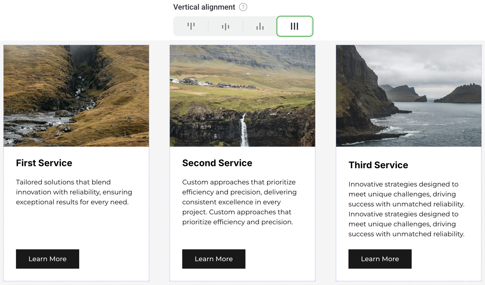Click Learn More under First Service
This screenshot has width=485, height=285.
47,259
